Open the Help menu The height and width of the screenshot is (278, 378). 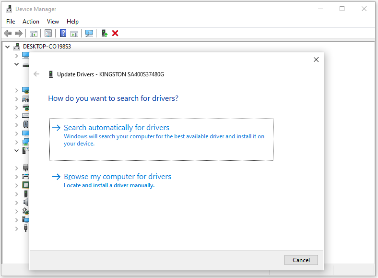click(x=72, y=22)
